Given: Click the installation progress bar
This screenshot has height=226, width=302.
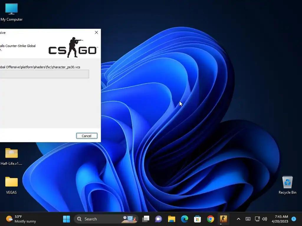Looking at the screenshot, I should (x=44, y=74).
